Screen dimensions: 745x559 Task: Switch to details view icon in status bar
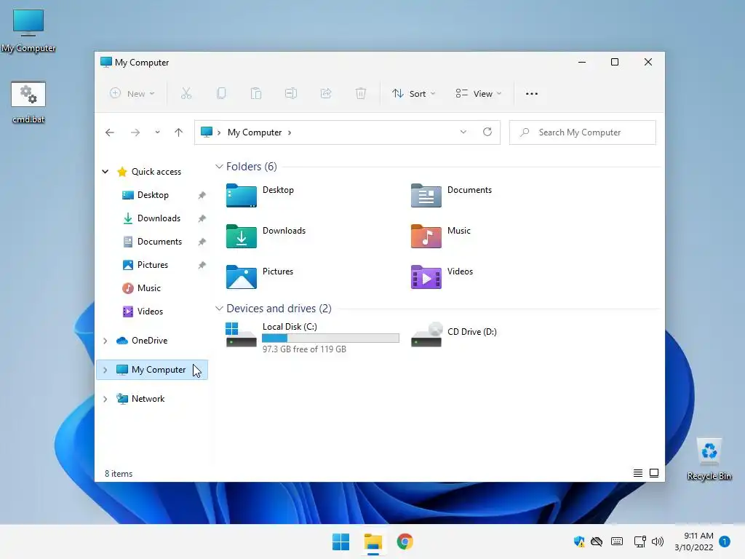pyautogui.click(x=638, y=473)
